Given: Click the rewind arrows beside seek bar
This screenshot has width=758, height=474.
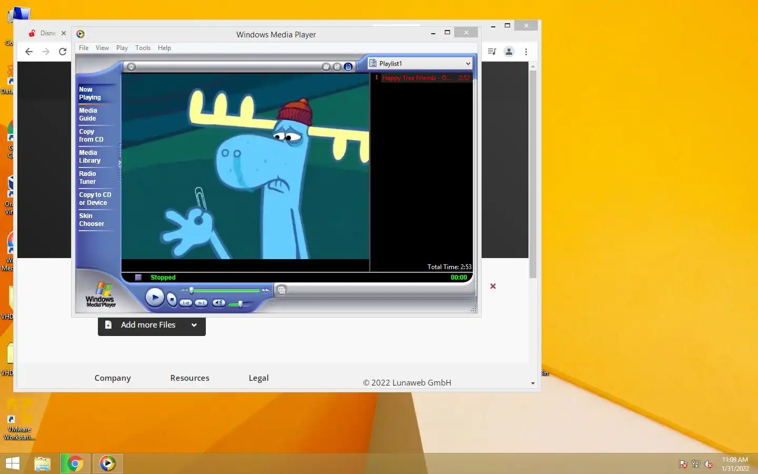Looking at the screenshot, I should [184, 290].
